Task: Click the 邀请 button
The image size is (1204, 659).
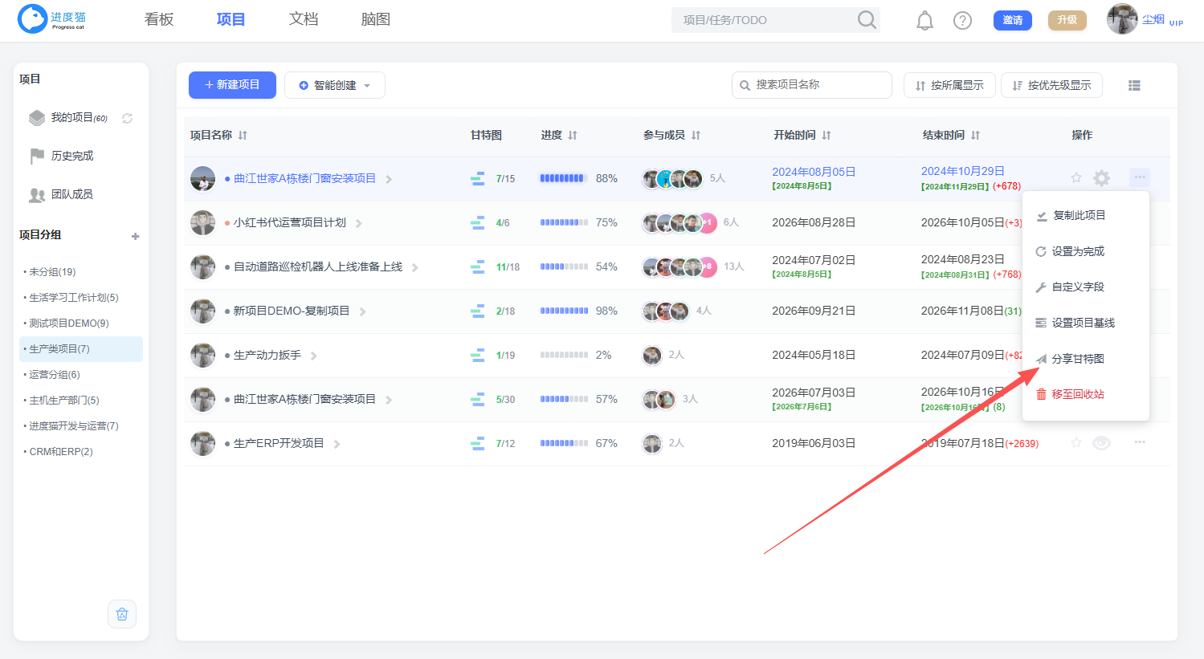Action: [x=1013, y=20]
